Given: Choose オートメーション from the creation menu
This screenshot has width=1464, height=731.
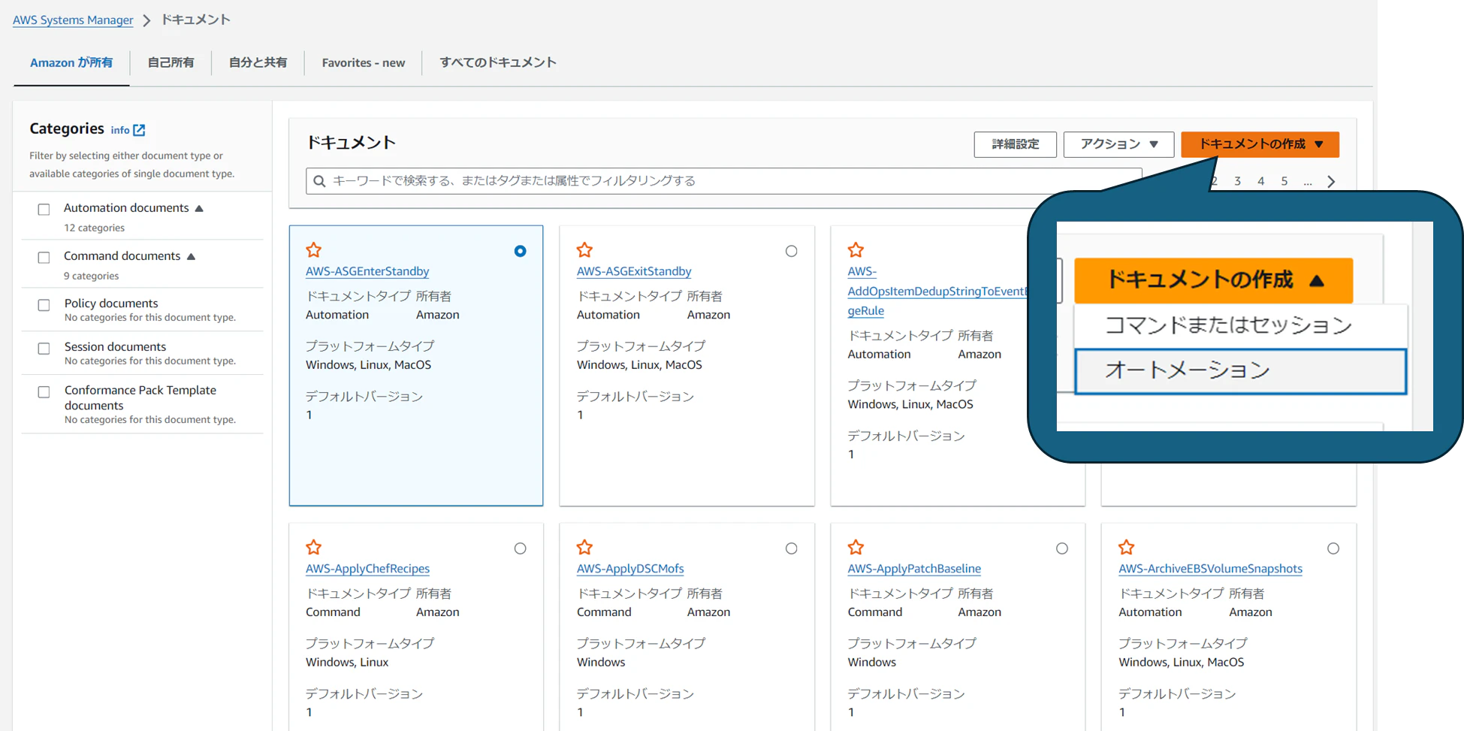Looking at the screenshot, I should 1240,370.
